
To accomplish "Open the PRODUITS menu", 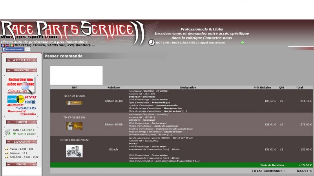I will click(x=22, y=71).
